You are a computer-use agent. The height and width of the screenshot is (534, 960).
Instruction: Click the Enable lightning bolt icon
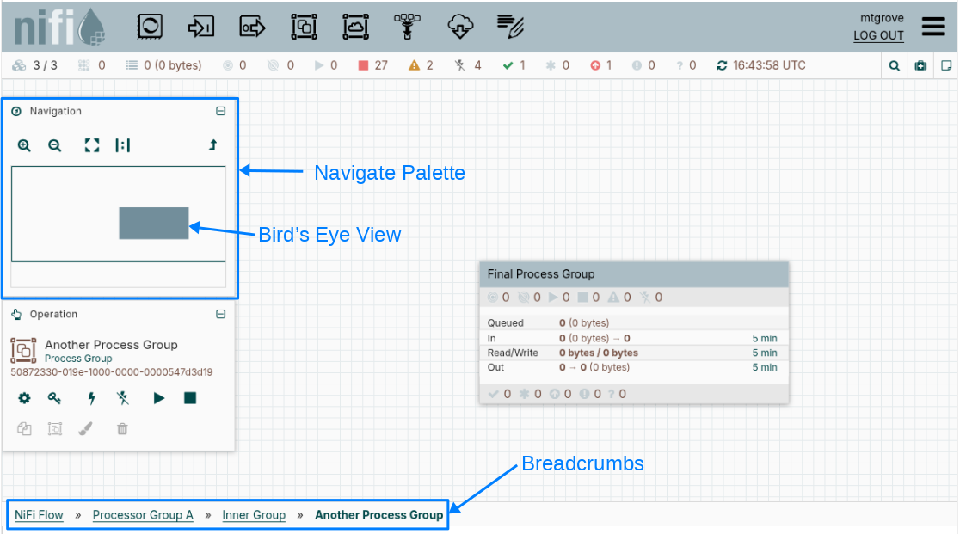(92, 398)
